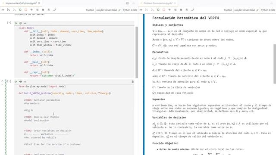
Task: Run build_VRPTW_problem cell and add below
Action: click(x=20, y=81)
